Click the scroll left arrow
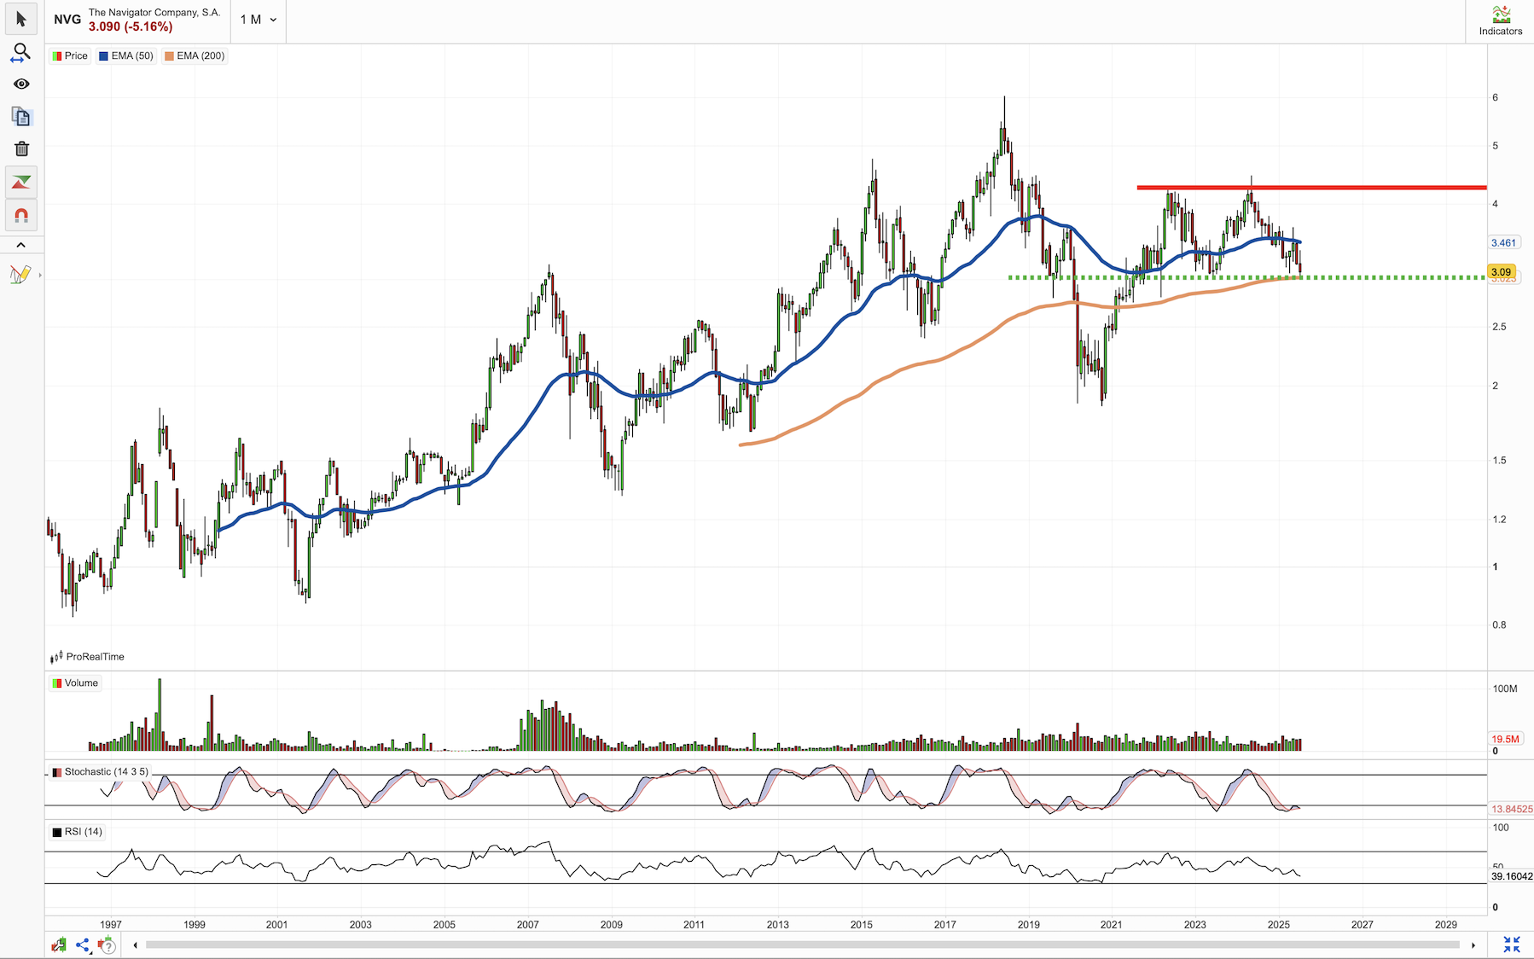 click(x=135, y=945)
